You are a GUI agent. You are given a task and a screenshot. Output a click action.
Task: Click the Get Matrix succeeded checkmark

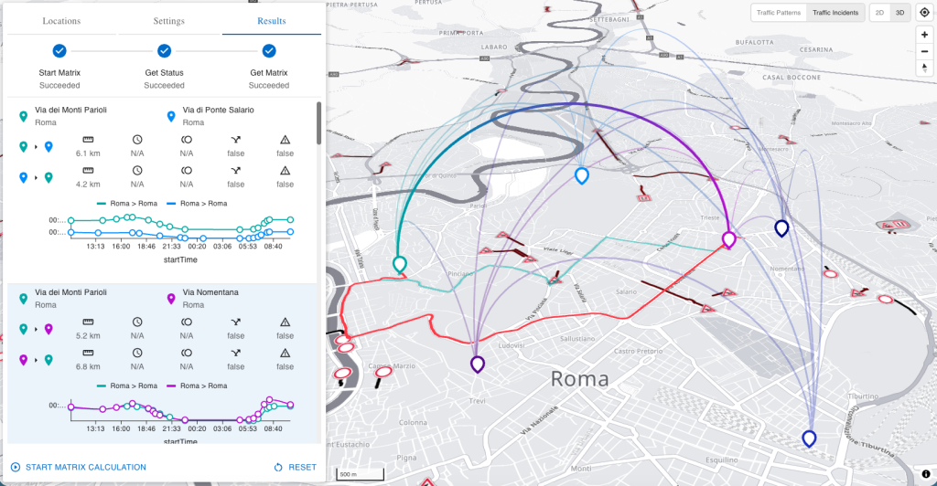point(269,51)
